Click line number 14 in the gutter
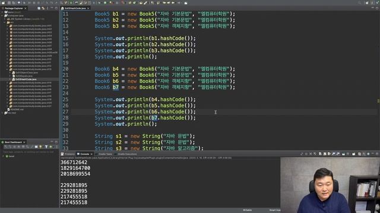This screenshot has width=380, height=213. (65, 33)
